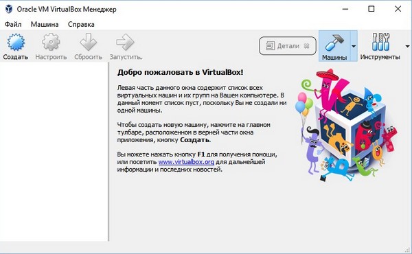Maximize the VirtualBox Manager window

(371, 9)
